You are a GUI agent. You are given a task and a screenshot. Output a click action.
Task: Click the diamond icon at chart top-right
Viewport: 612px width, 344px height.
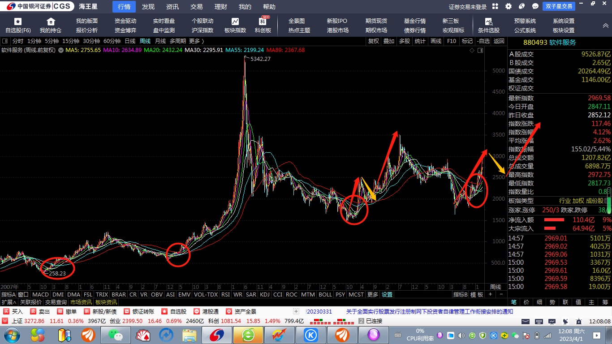click(472, 50)
